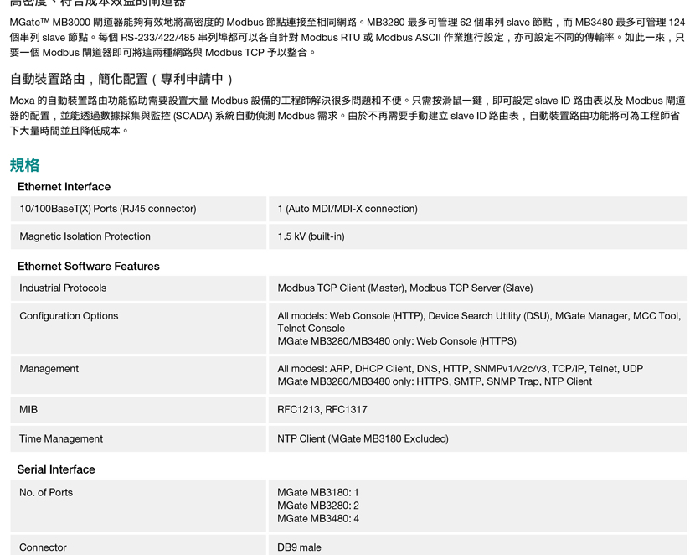The image size is (695, 555).
Task: Click the RFC1213, RFC1317 value
Action: click(x=322, y=409)
